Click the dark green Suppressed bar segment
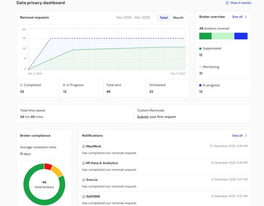 point(205,36)
